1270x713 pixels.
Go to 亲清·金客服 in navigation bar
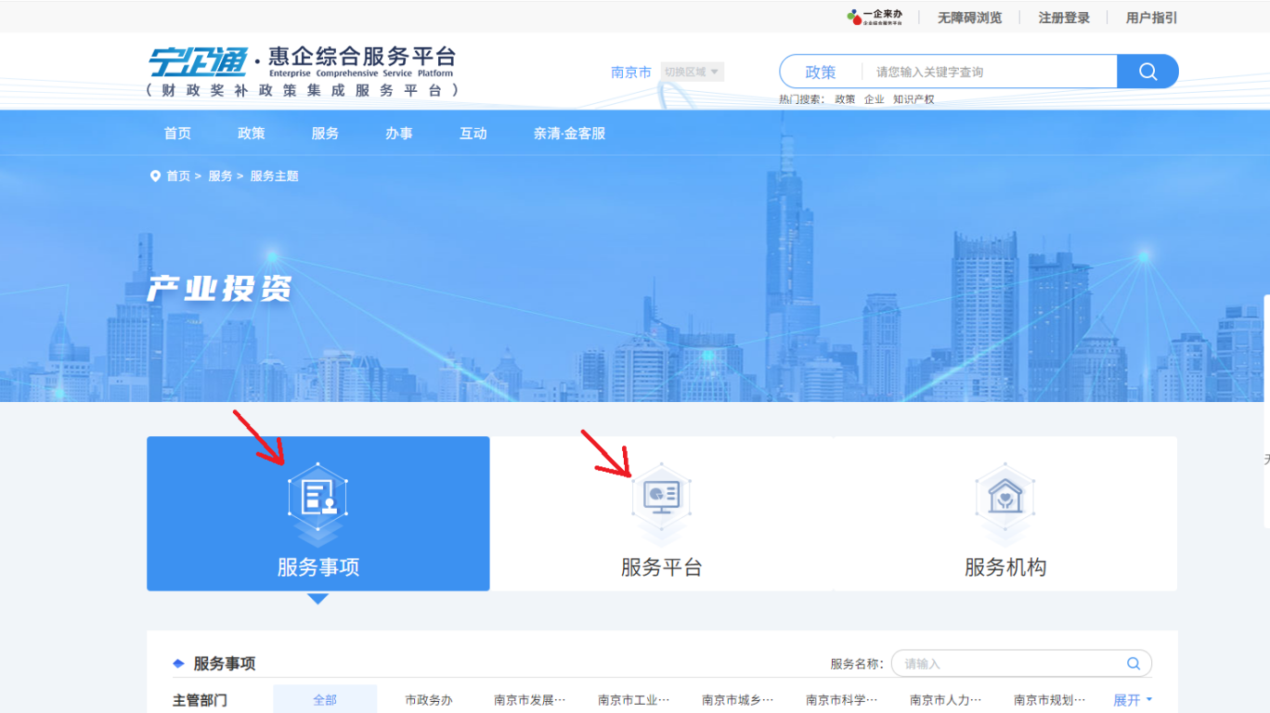coord(569,134)
